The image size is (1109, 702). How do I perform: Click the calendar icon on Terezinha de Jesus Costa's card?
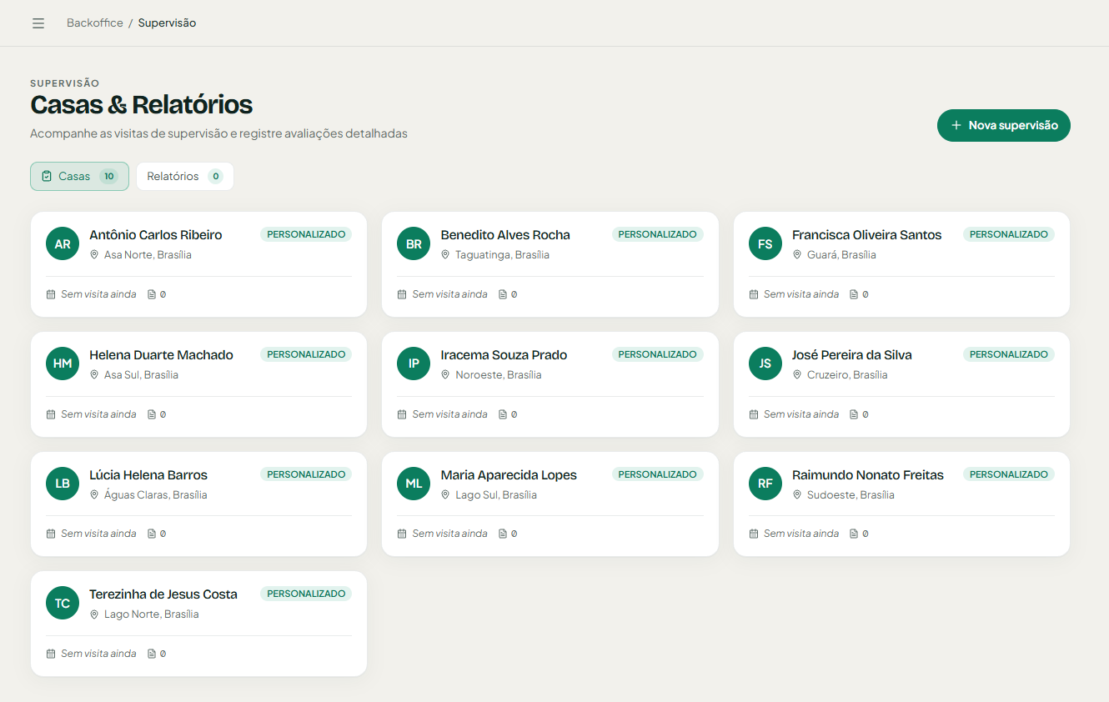click(x=51, y=654)
